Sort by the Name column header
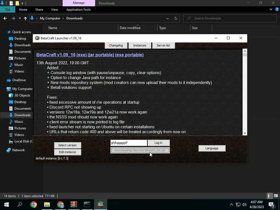The image size is (280, 210). click(x=53, y=28)
